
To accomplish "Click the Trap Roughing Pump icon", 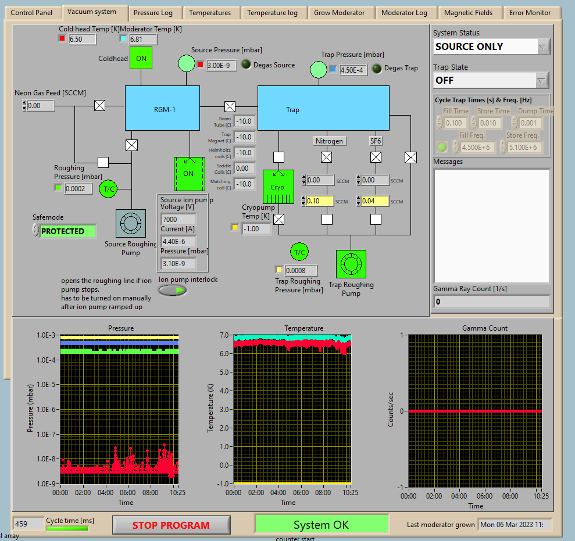I will [x=351, y=264].
